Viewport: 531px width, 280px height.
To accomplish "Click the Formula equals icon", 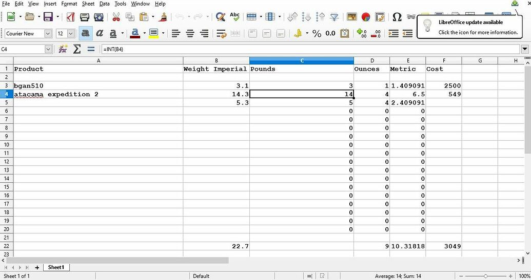I will pyautogui.click(x=91, y=49).
